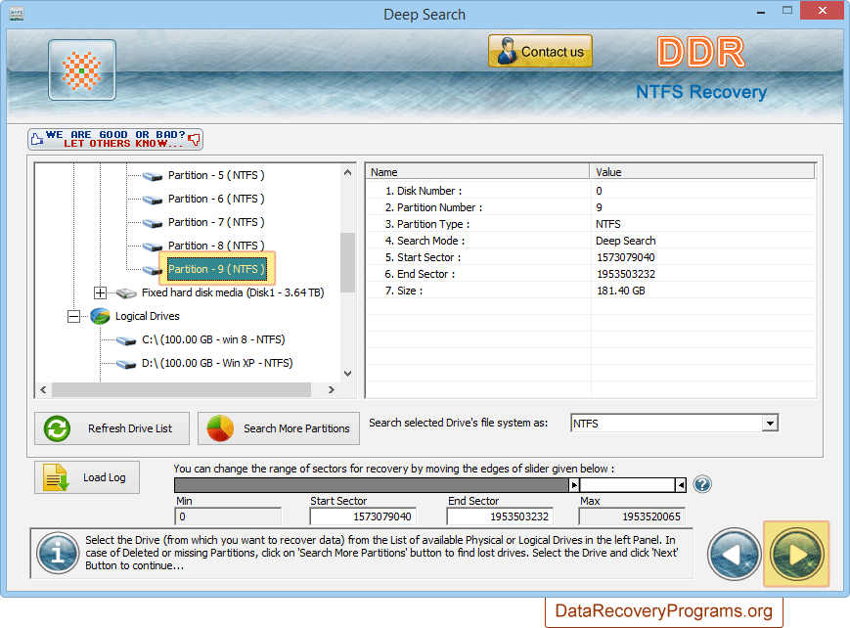
Task: Click the Logical Drives globe icon
Action: pos(101,316)
